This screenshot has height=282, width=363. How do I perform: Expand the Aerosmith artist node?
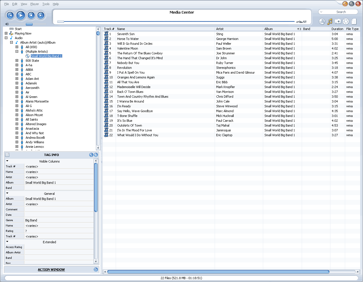pyautogui.click(x=17, y=88)
